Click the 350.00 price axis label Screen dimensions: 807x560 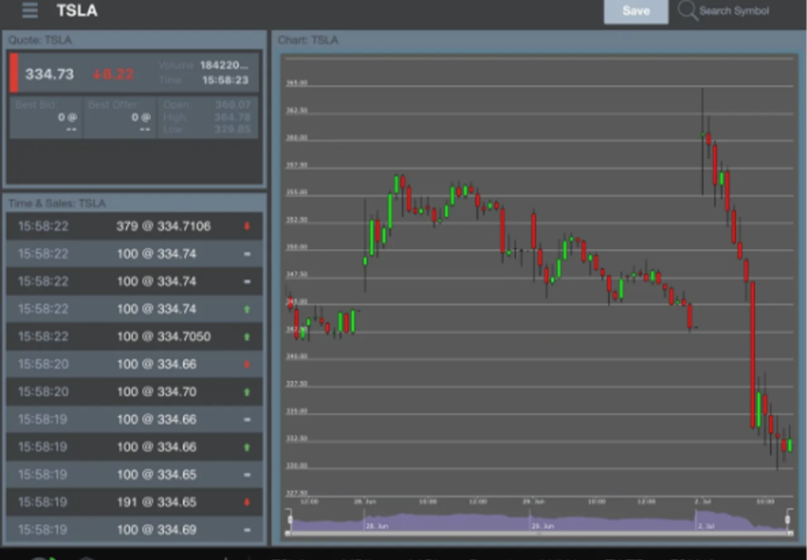(296, 247)
